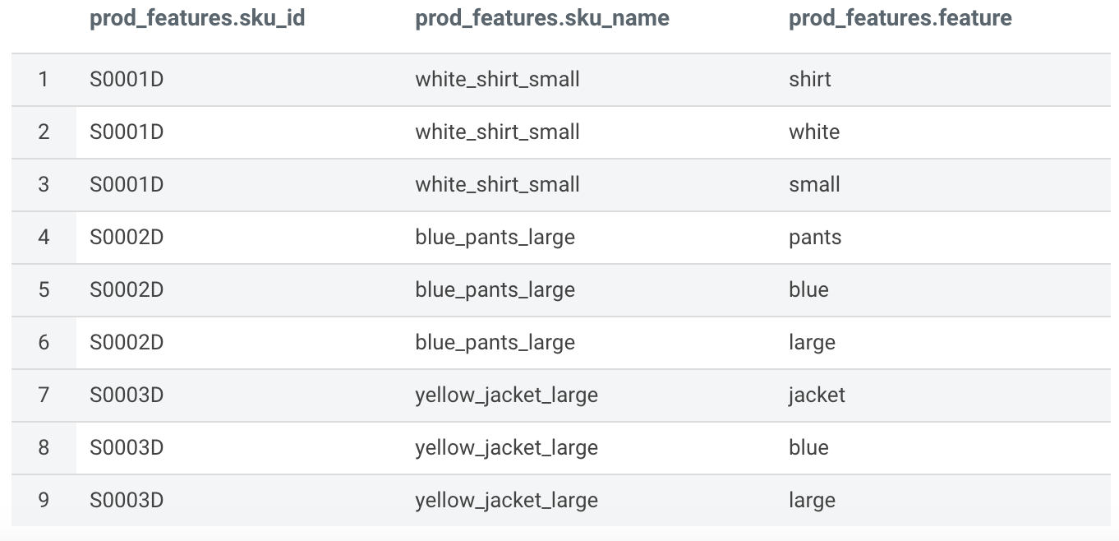Screen dimensions: 1119x541
Task: Click white_shirt_small in row 3
Action: pyautogui.click(x=498, y=185)
